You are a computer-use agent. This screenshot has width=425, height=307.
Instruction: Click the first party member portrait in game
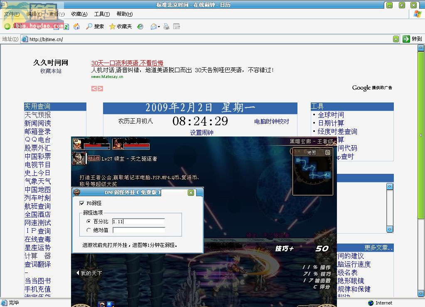click(78, 144)
